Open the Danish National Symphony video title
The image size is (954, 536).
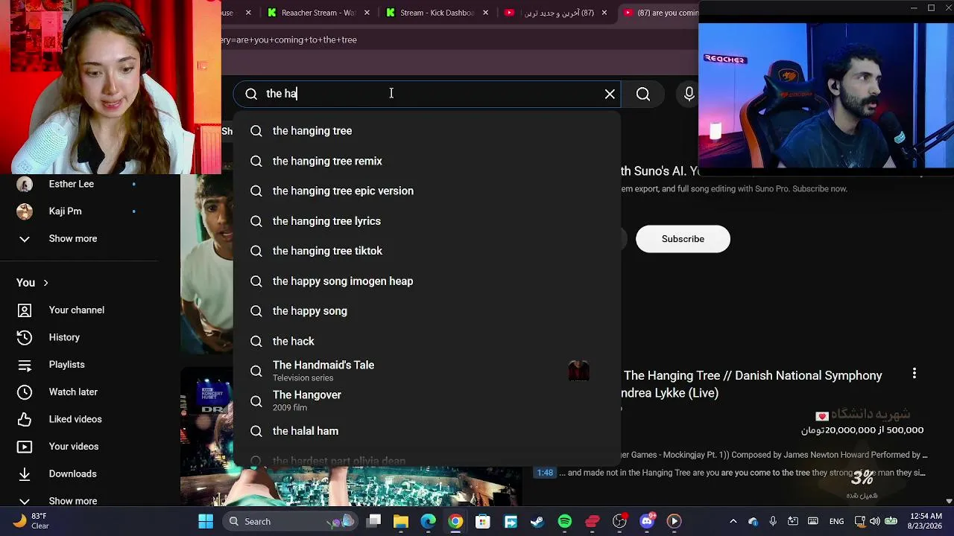[x=753, y=384]
